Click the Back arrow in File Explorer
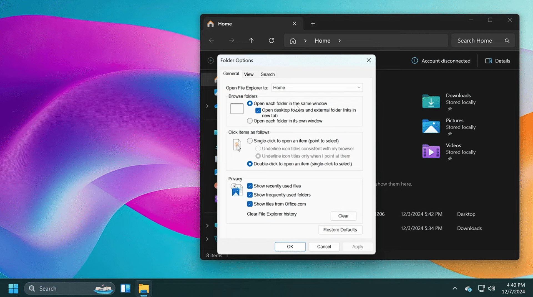The height and width of the screenshot is (297, 533). point(212,40)
